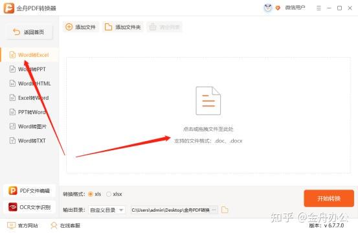Viewport: 358px width, 233px height.
Task: Click supported formats .doc .docx text
Action: 208,141
